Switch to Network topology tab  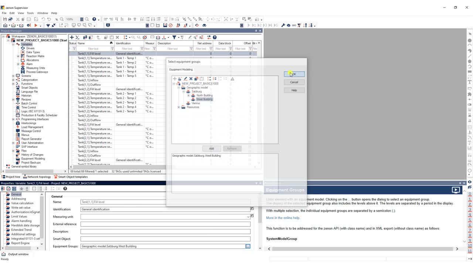click(37, 177)
